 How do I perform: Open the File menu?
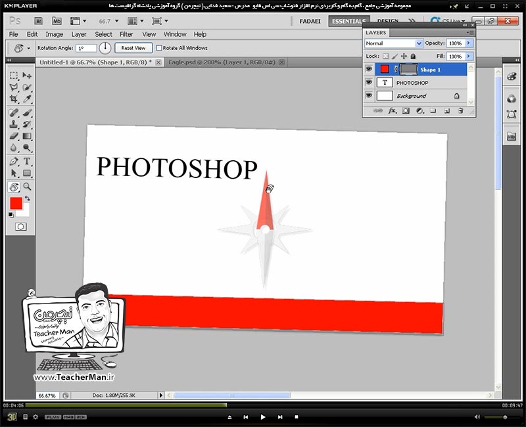pos(13,34)
